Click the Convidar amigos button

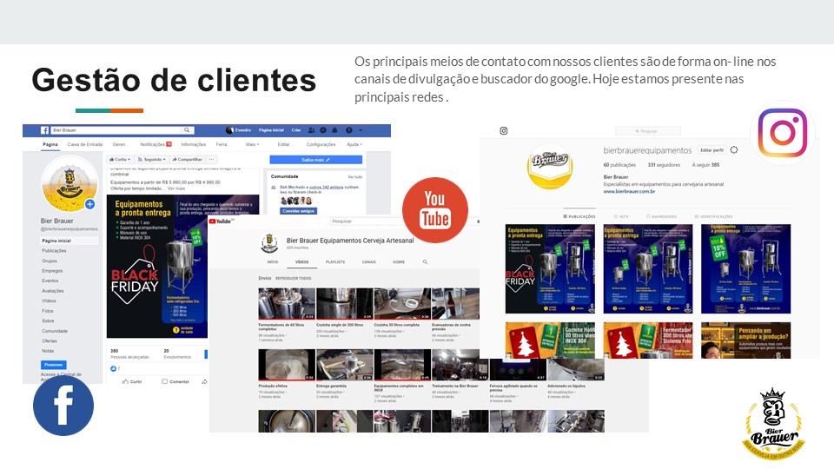pyautogui.click(x=298, y=211)
